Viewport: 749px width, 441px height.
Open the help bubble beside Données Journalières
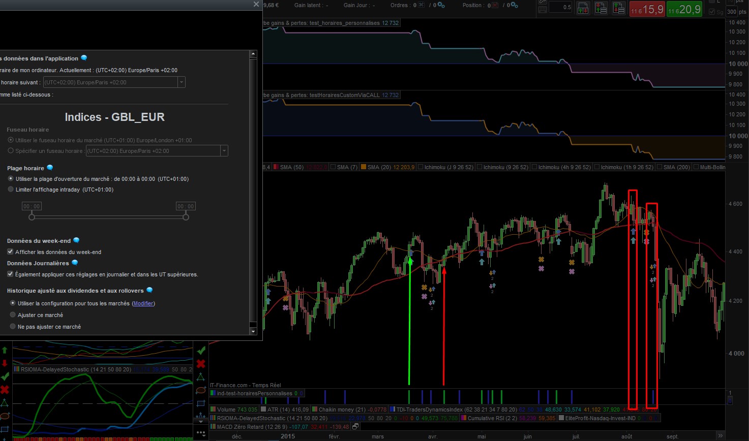click(x=74, y=263)
